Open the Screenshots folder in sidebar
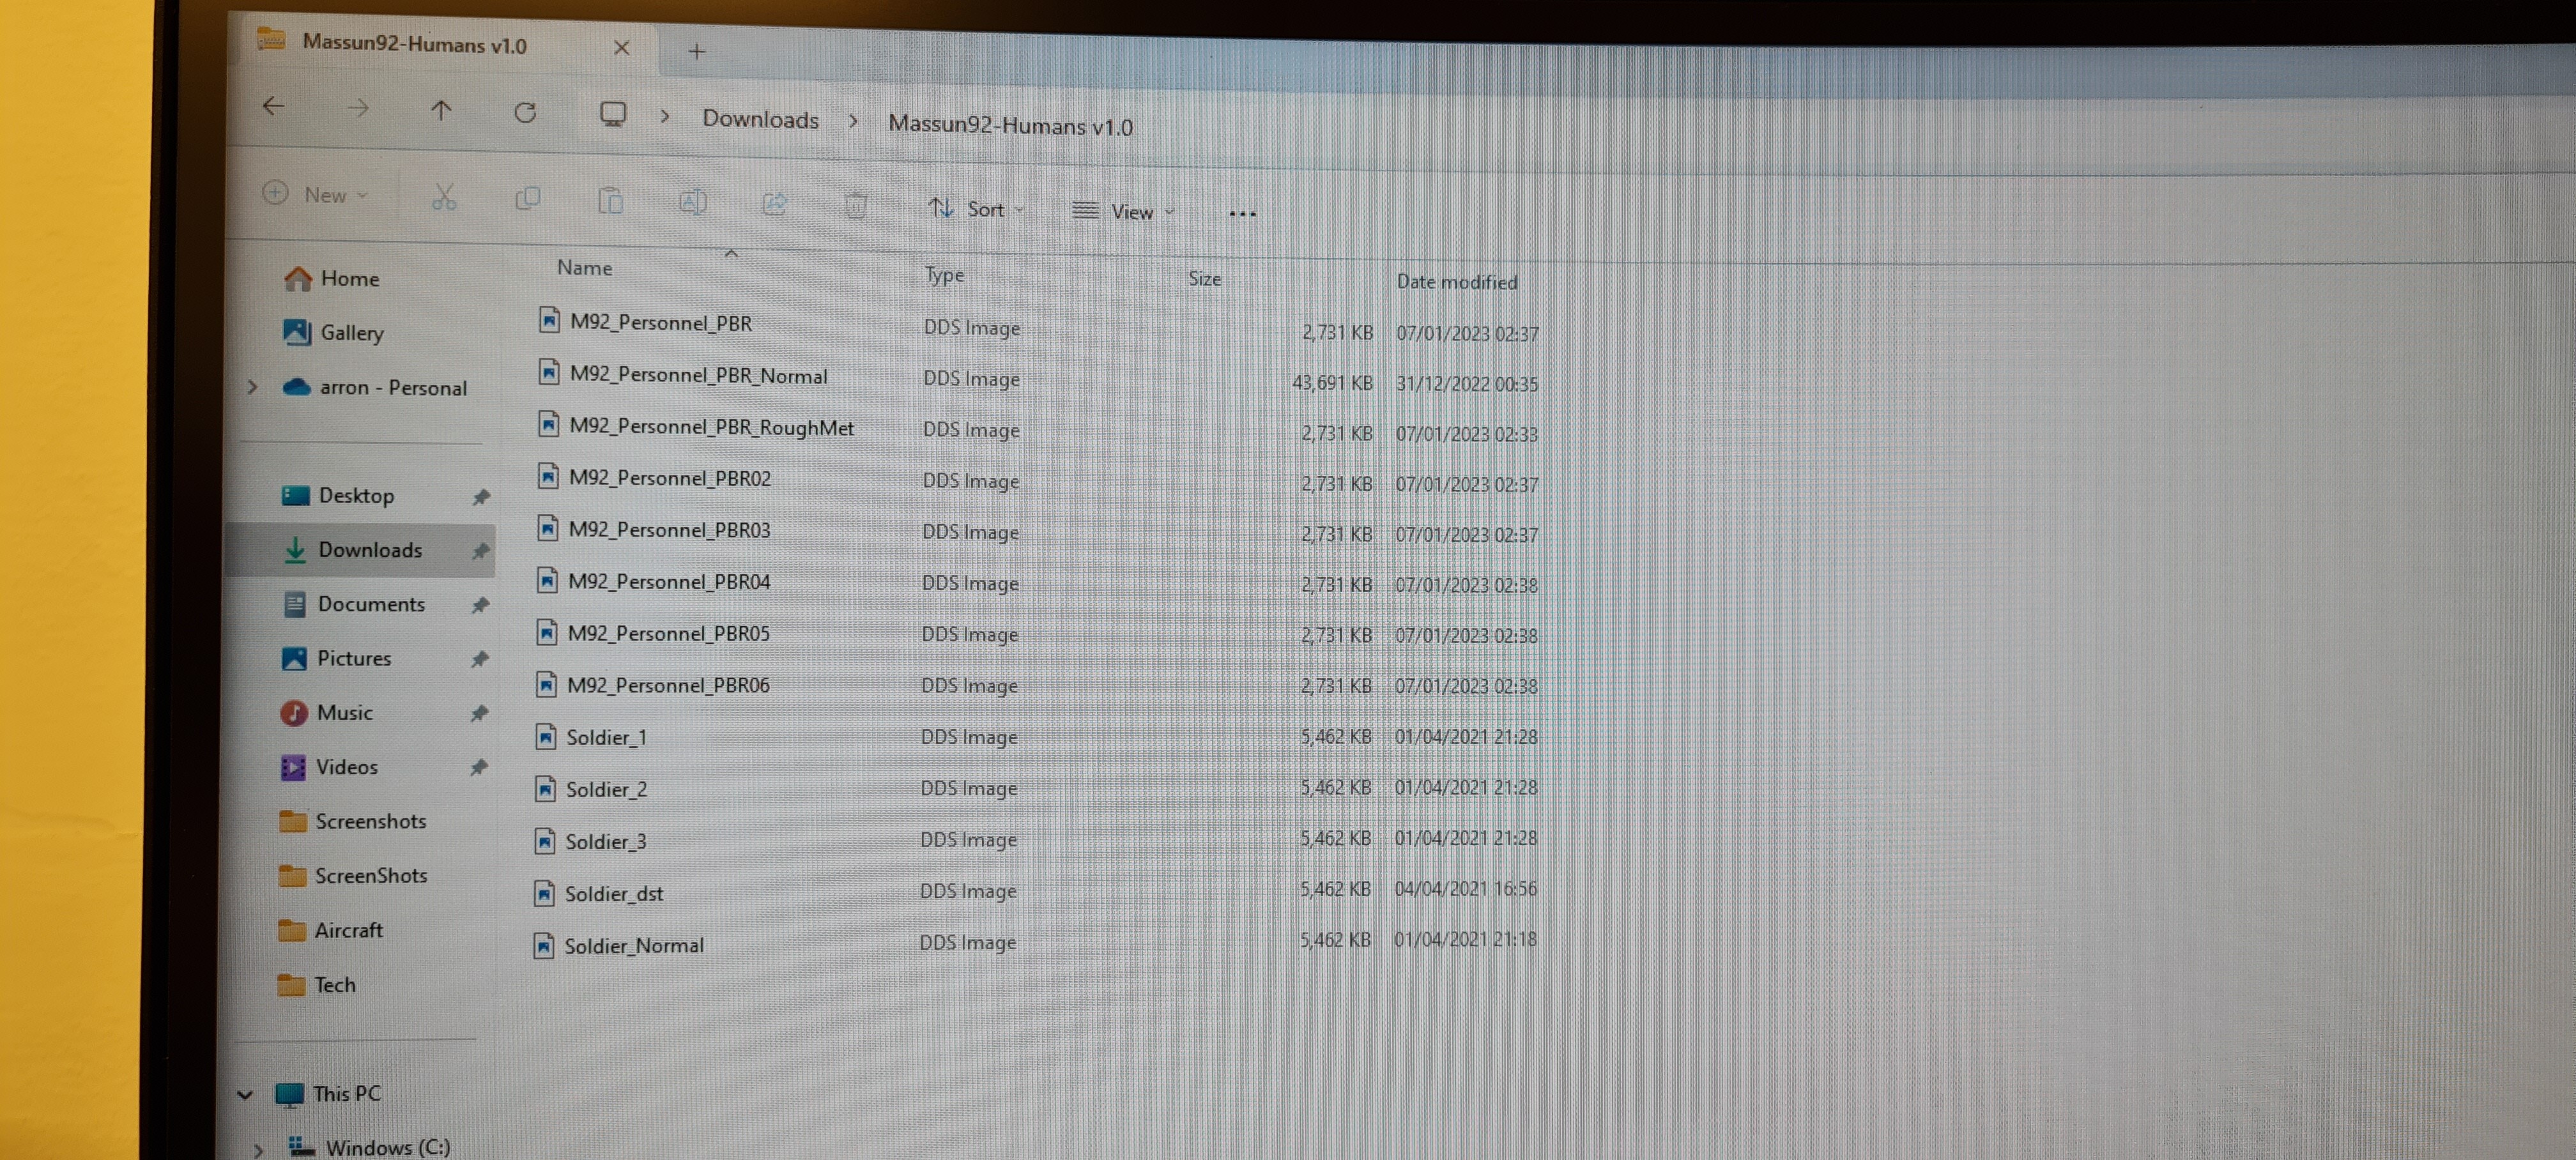This screenshot has width=2576, height=1160. coord(353,820)
